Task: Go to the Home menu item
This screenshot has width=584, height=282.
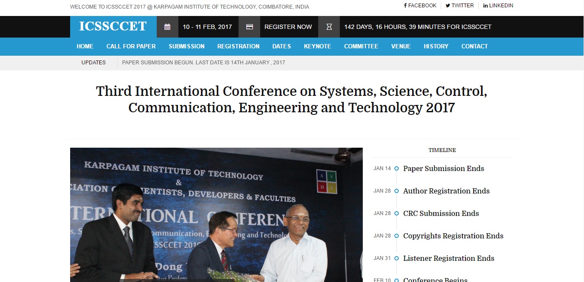Action: coord(85,46)
